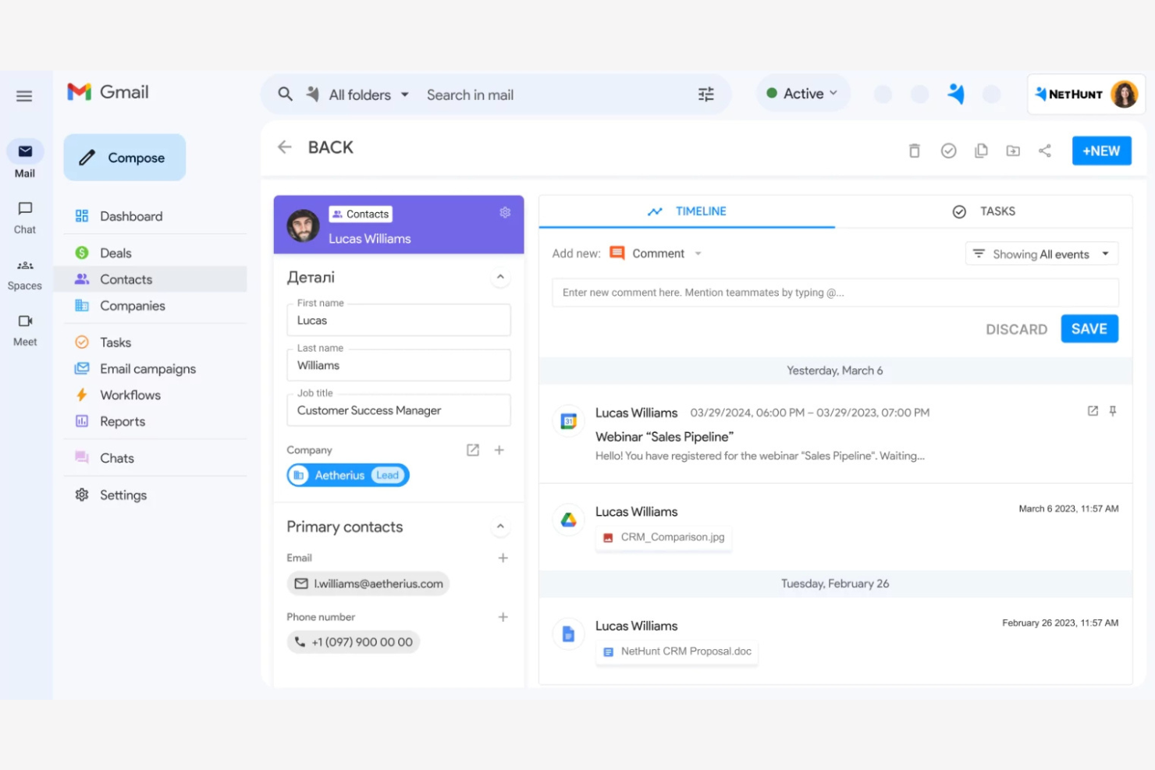
Task: Open the All folders dropdown
Action: (x=369, y=95)
